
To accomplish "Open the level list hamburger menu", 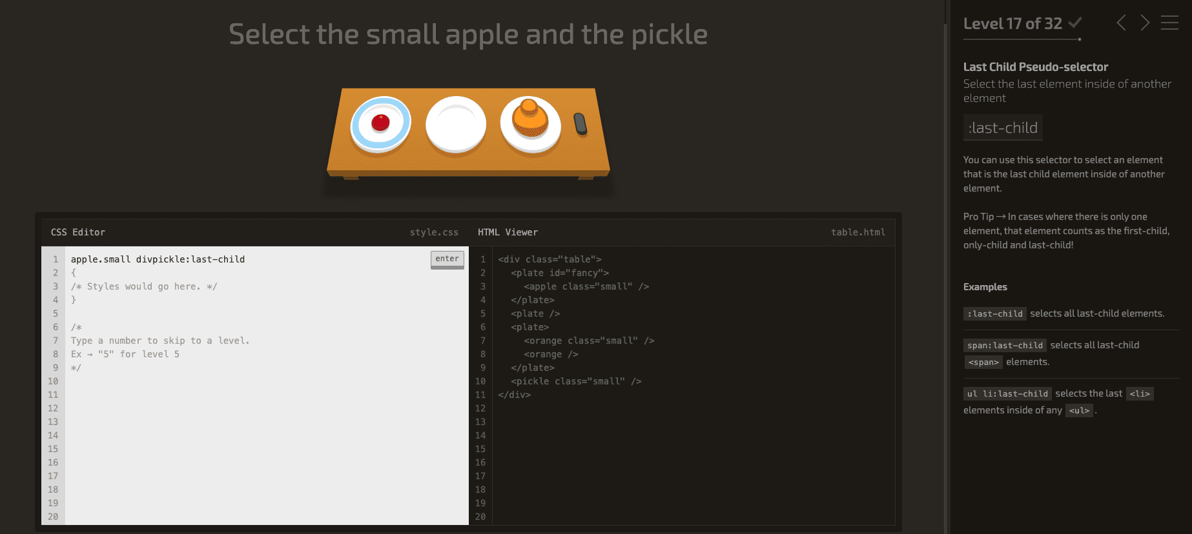I will (1169, 23).
